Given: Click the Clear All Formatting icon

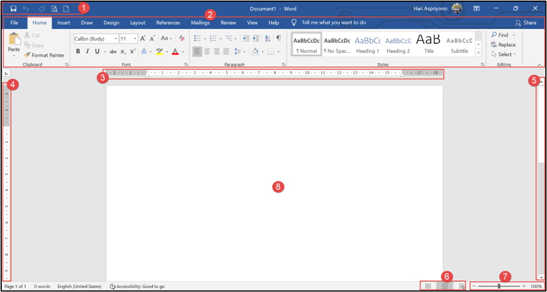Looking at the screenshot, I should (x=181, y=38).
